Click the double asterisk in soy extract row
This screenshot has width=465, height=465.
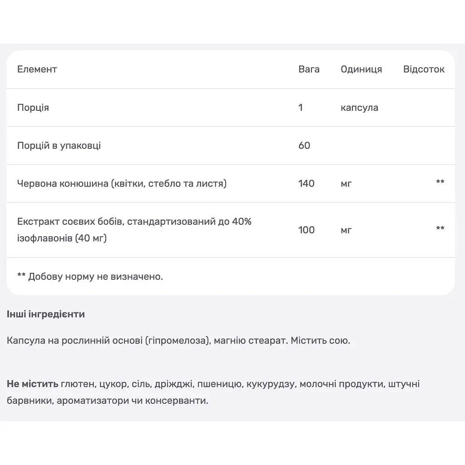pos(440,228)
